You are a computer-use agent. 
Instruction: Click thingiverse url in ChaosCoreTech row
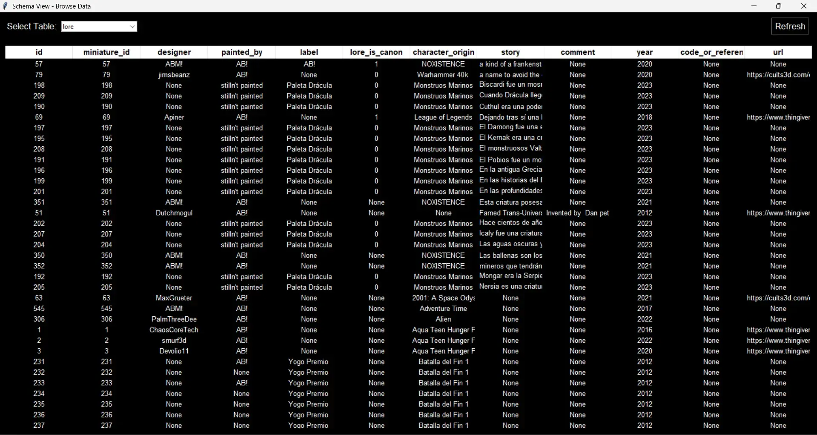pos(778,330)
